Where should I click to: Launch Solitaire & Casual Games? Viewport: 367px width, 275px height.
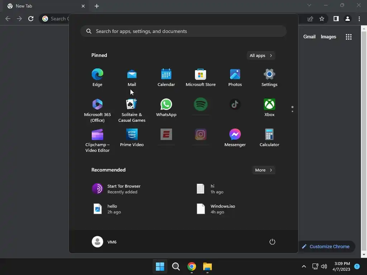point(132,110)
